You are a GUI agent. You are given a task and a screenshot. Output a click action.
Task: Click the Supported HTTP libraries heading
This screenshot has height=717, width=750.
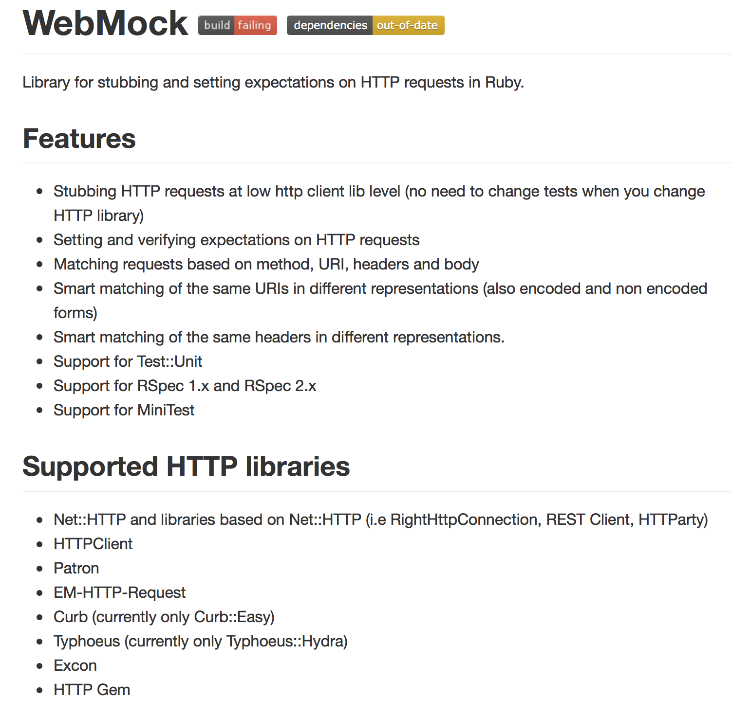[186, 466]
